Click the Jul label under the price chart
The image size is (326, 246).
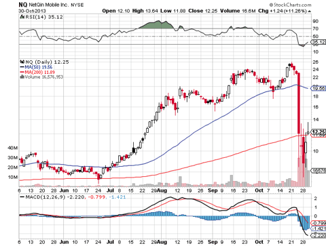110,190
